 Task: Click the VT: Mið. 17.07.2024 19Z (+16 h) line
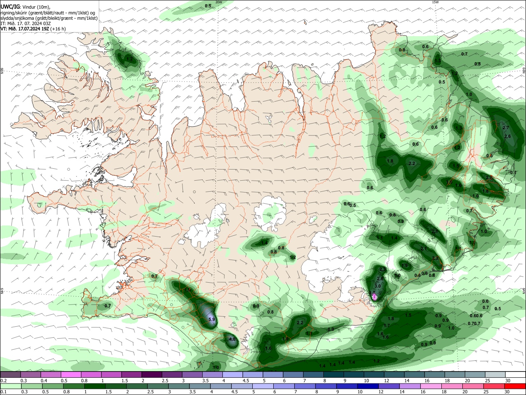(33, 29)
